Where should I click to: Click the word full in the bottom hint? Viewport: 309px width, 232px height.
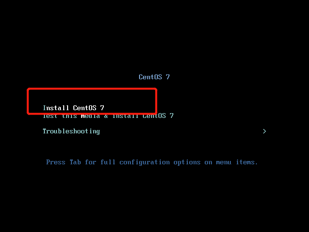pos(108,162)
